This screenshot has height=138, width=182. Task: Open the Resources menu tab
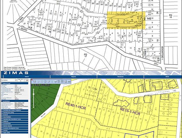[x=121, y=77]
